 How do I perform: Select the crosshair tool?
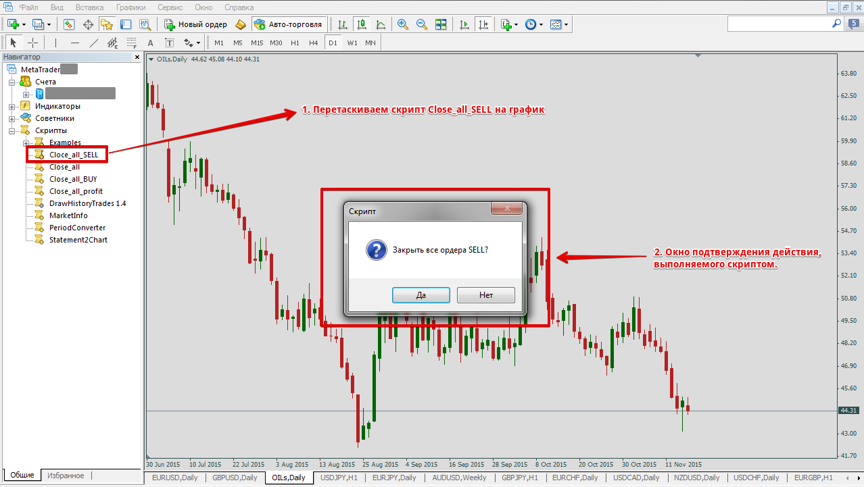[32, 43]
